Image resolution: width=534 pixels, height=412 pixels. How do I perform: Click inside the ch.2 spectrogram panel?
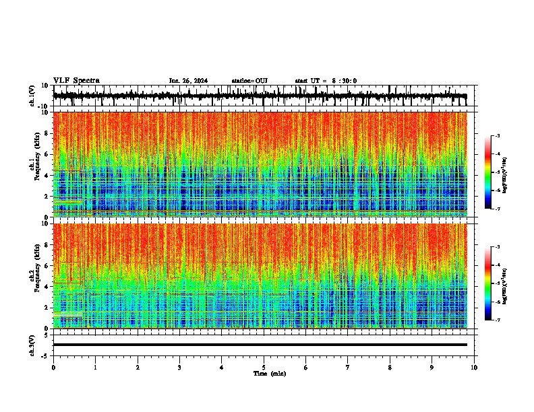tap(260, 276)
